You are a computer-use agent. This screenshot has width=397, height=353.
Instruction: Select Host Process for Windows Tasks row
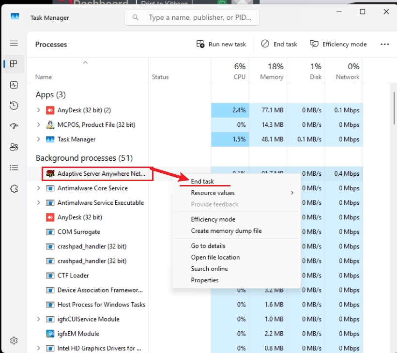coord(195,305)
